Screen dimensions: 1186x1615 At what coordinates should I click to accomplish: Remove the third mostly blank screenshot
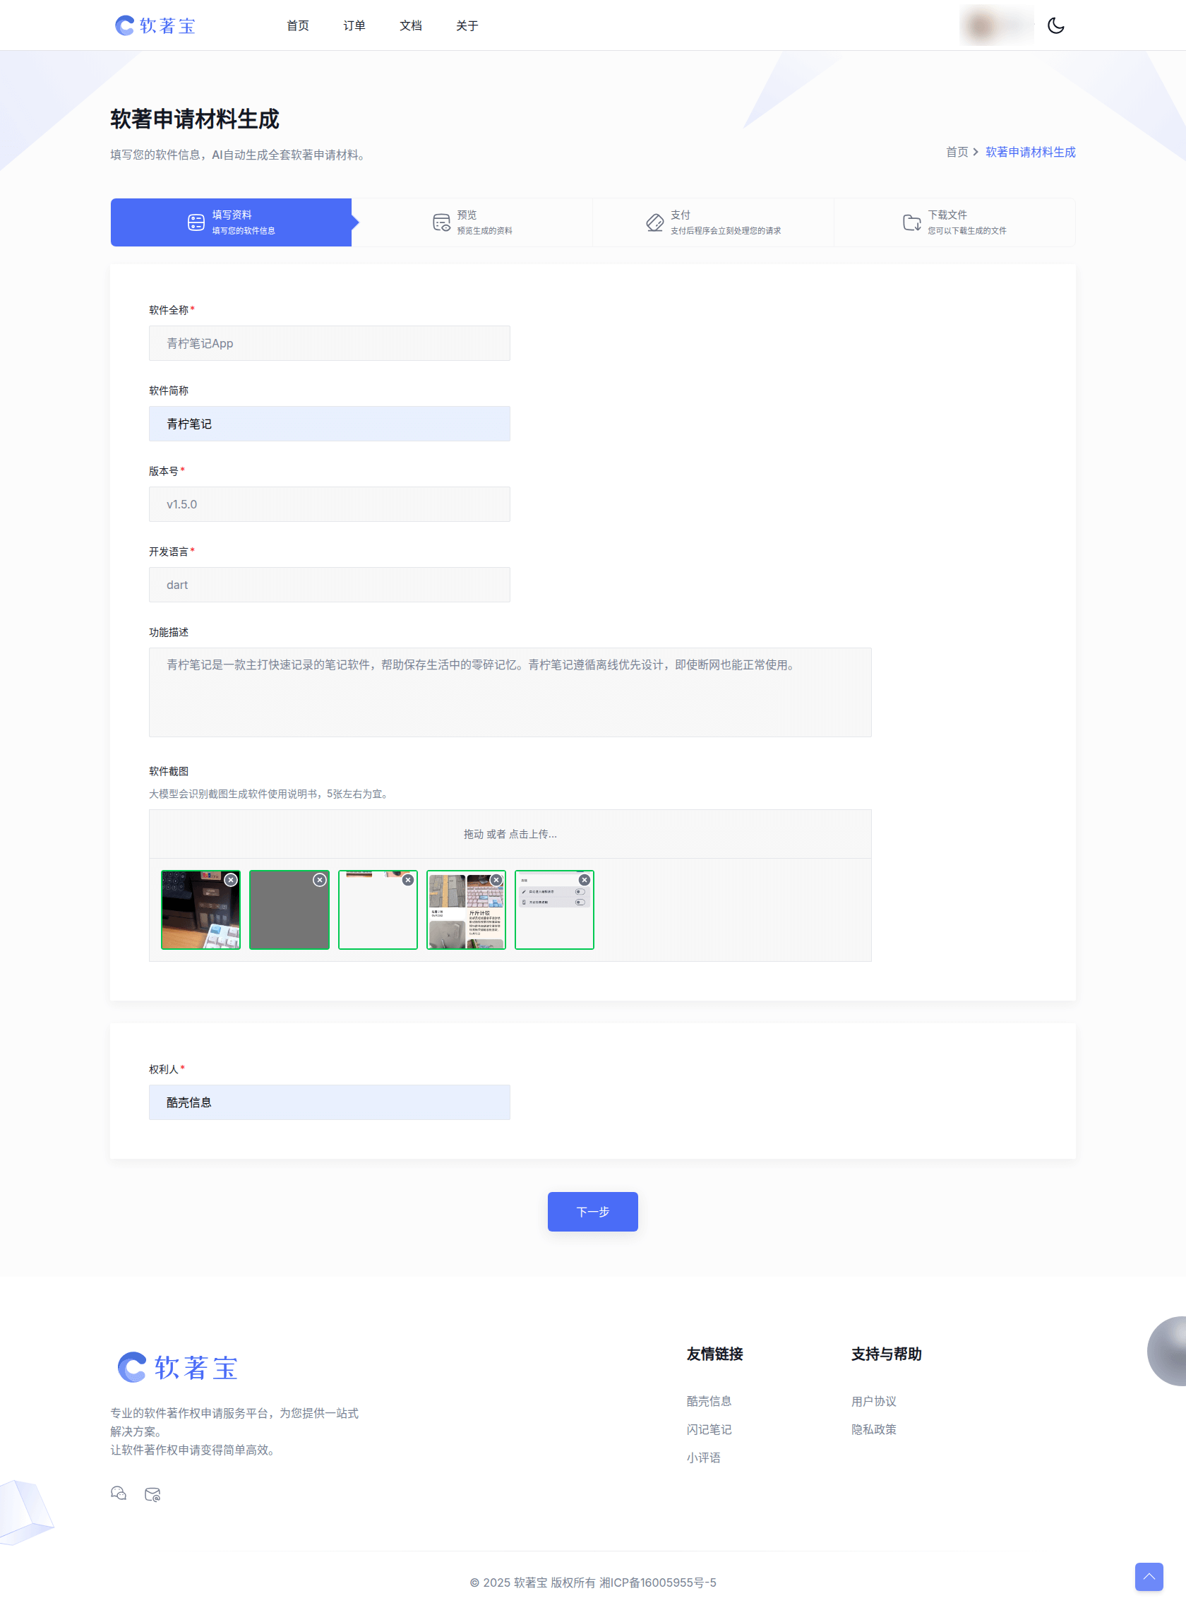click(x=408, y=880)
